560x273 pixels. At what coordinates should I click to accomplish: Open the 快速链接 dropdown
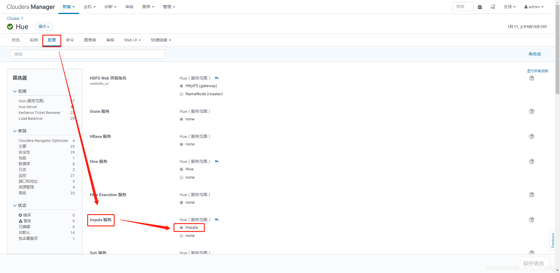coord(161,40)
